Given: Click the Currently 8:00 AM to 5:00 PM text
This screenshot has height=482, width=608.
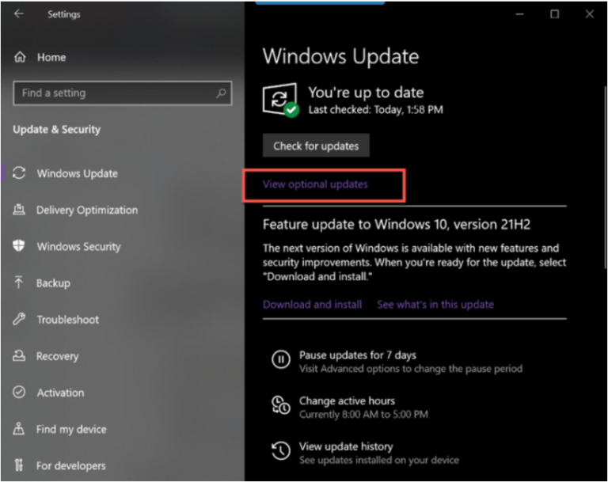Looking at the screenshot, I should [x=363, y=414].
